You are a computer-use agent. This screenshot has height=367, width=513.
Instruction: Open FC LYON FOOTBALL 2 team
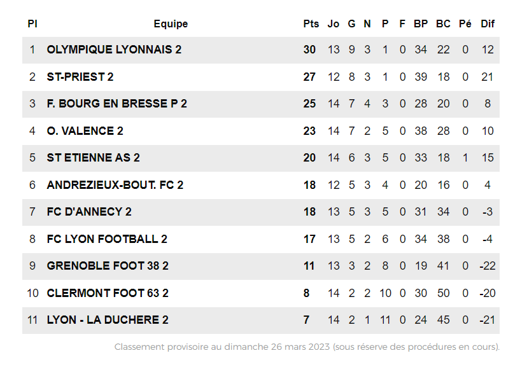[x=107, y=239]
